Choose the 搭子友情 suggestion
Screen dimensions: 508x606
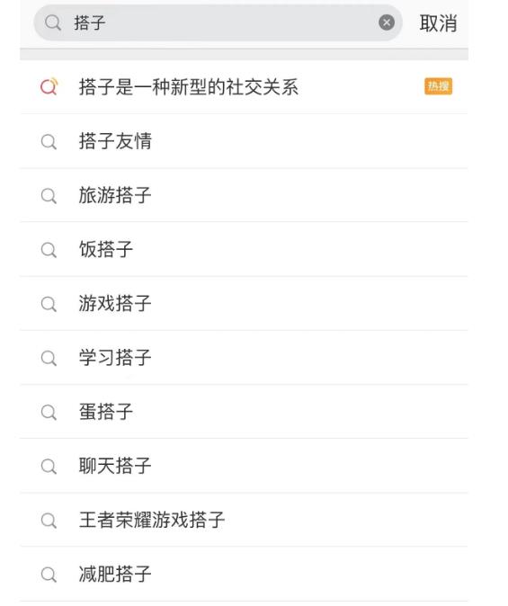(x=244, y=141)
